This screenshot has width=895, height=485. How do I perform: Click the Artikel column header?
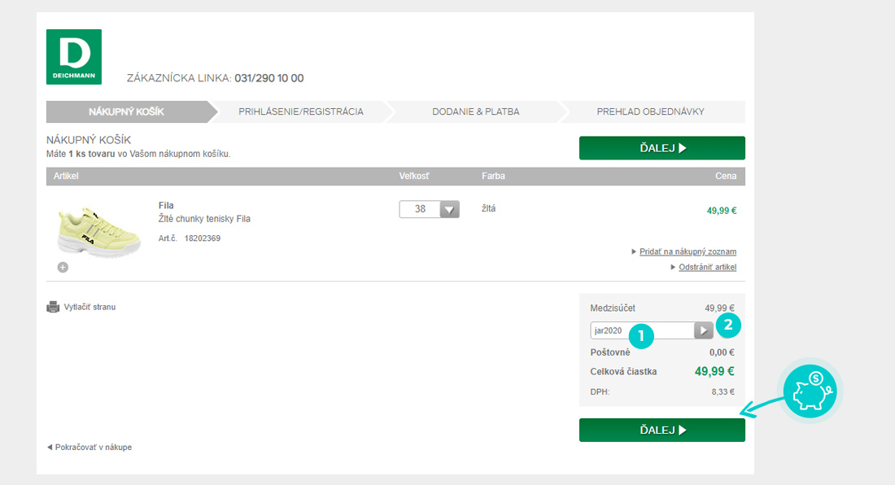[66, 177]
